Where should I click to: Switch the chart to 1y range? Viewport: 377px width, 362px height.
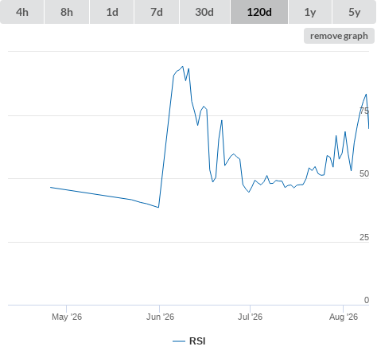point(310,12)
